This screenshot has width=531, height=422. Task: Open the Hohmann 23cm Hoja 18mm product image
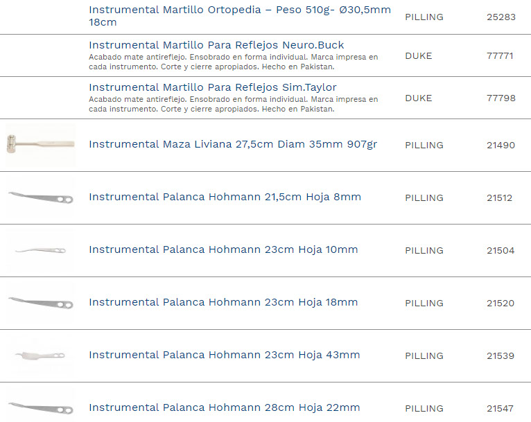coord(40,303)
